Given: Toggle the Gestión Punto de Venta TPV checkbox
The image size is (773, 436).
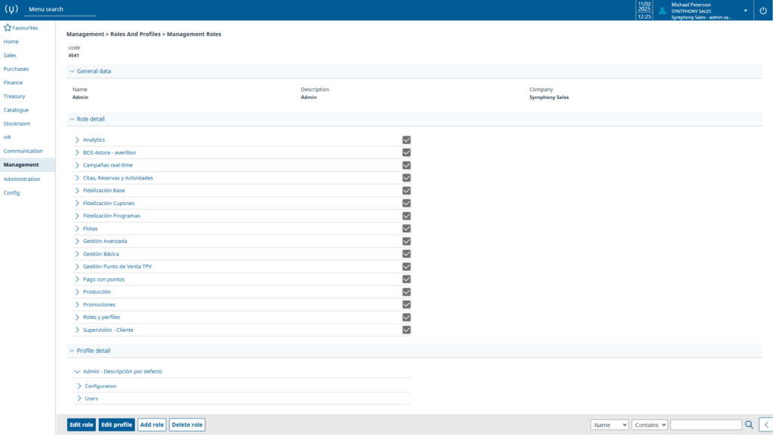Looking at the screenshot, I should click(x=406, y=266).
